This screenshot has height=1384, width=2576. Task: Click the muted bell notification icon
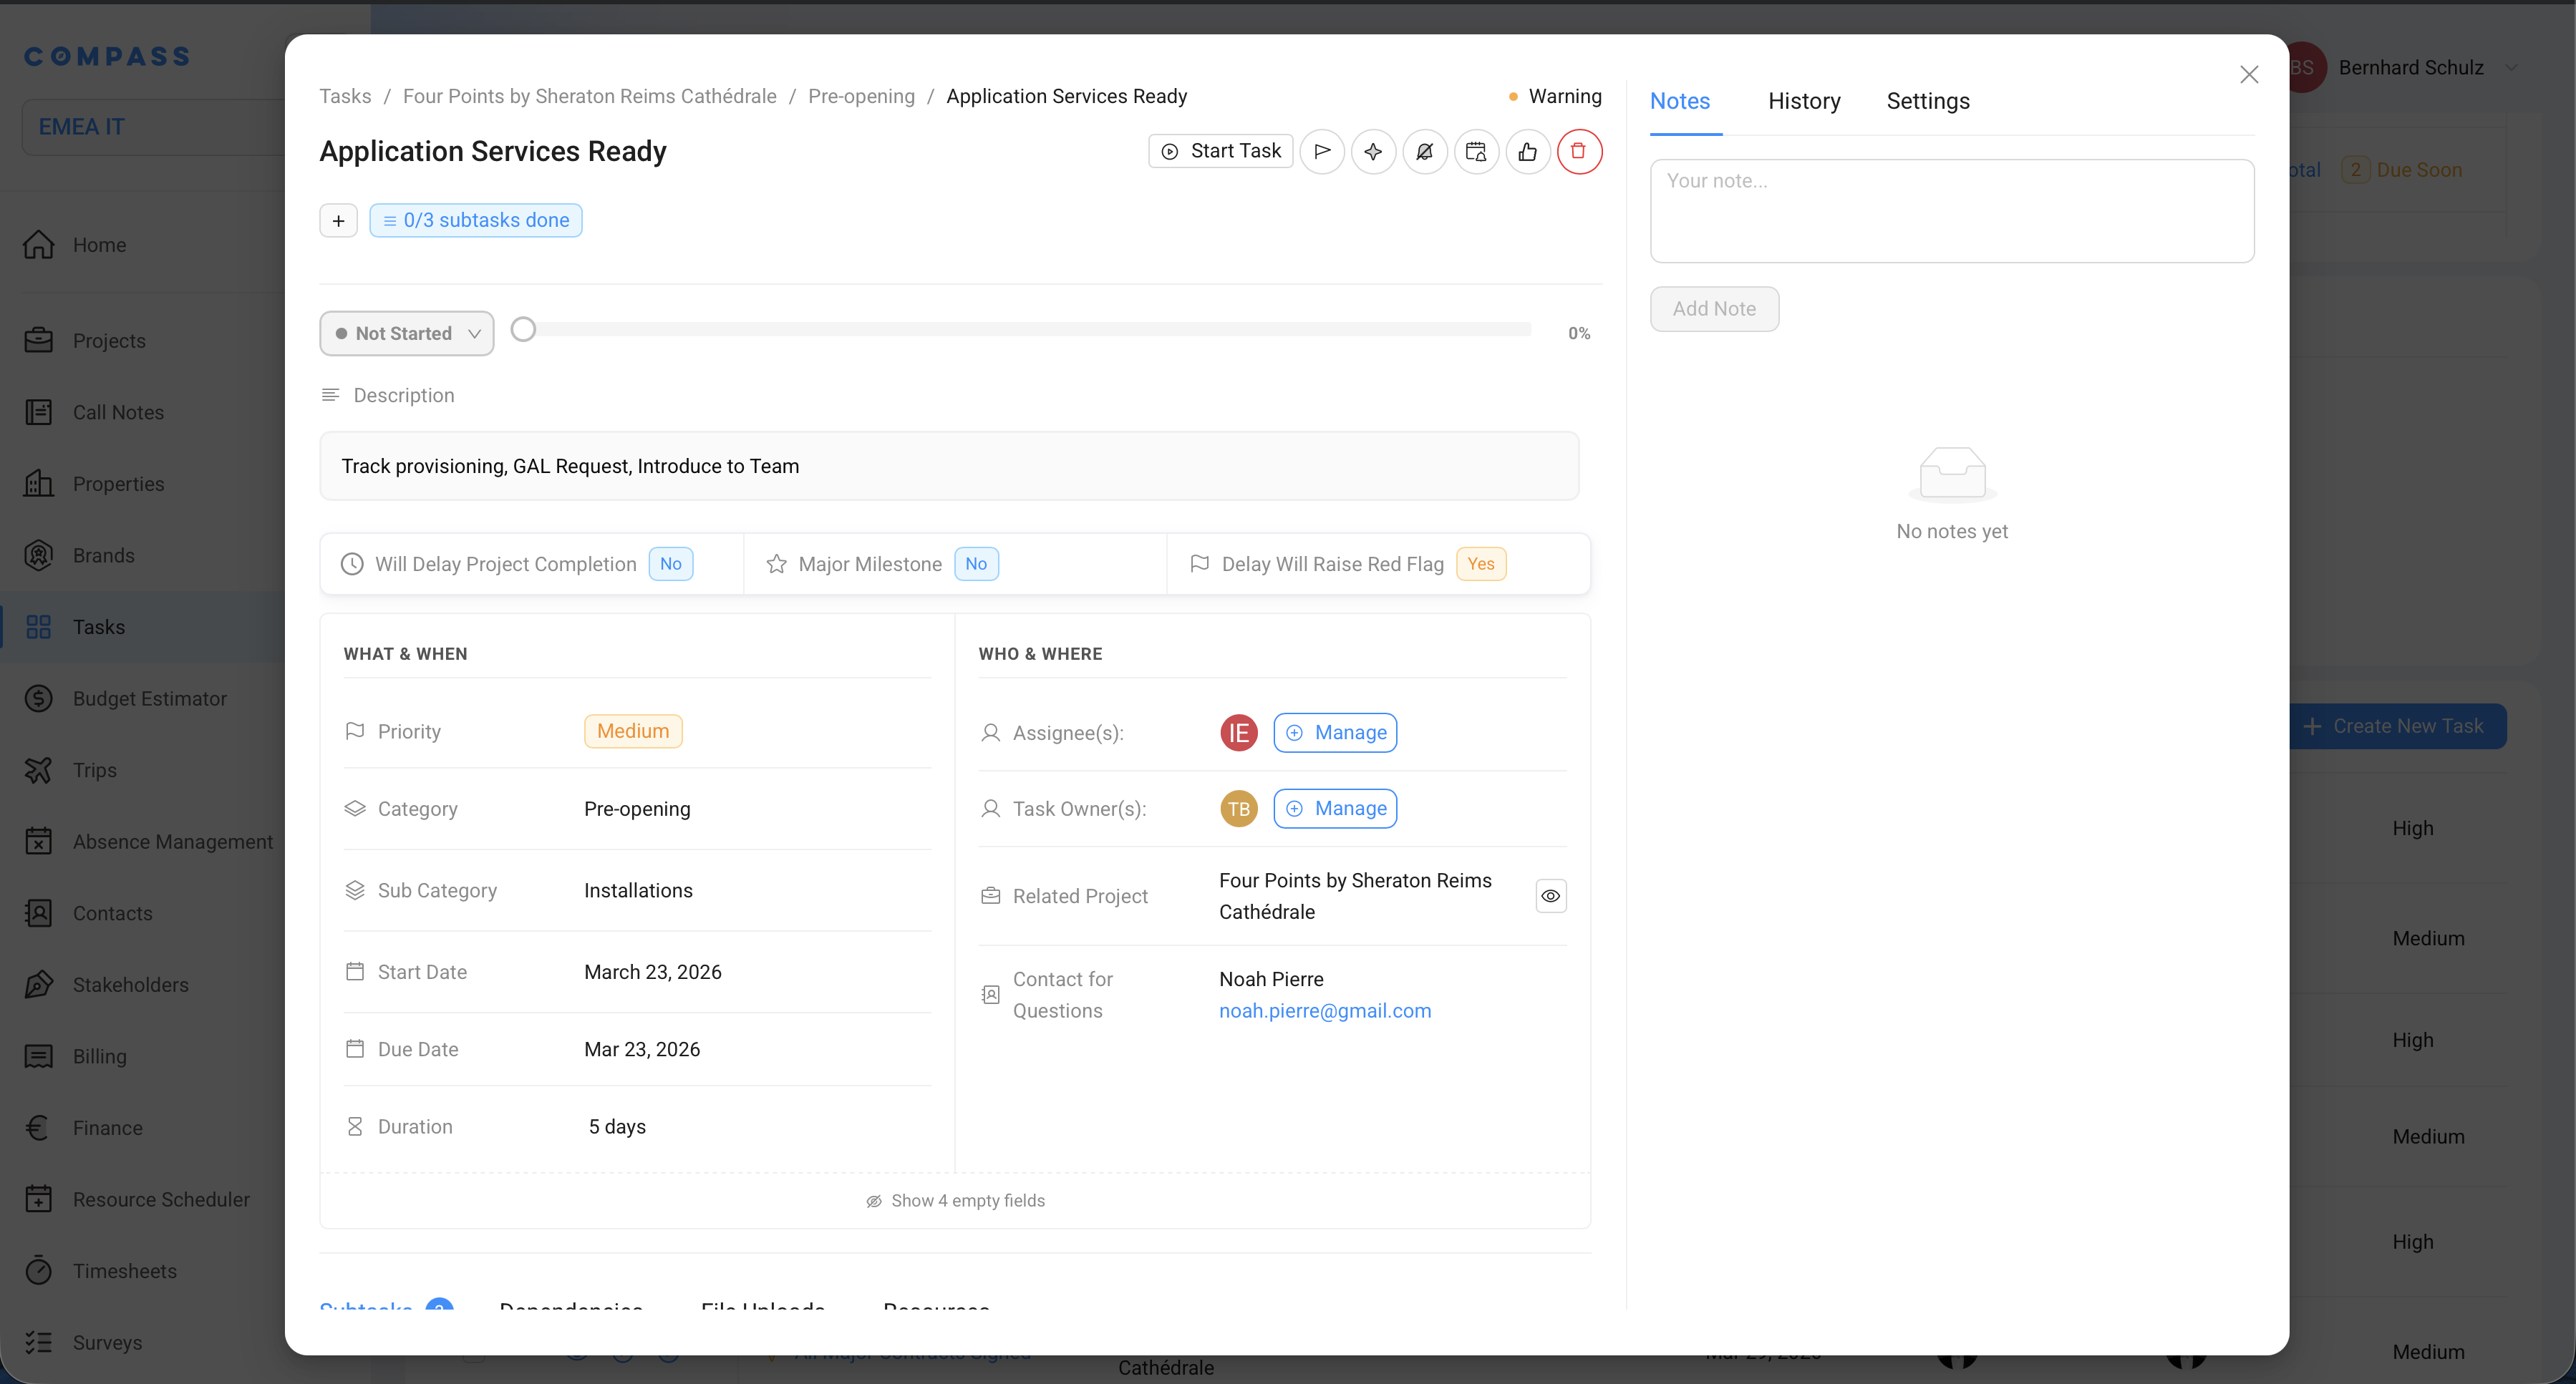(x=1425, y=152)
